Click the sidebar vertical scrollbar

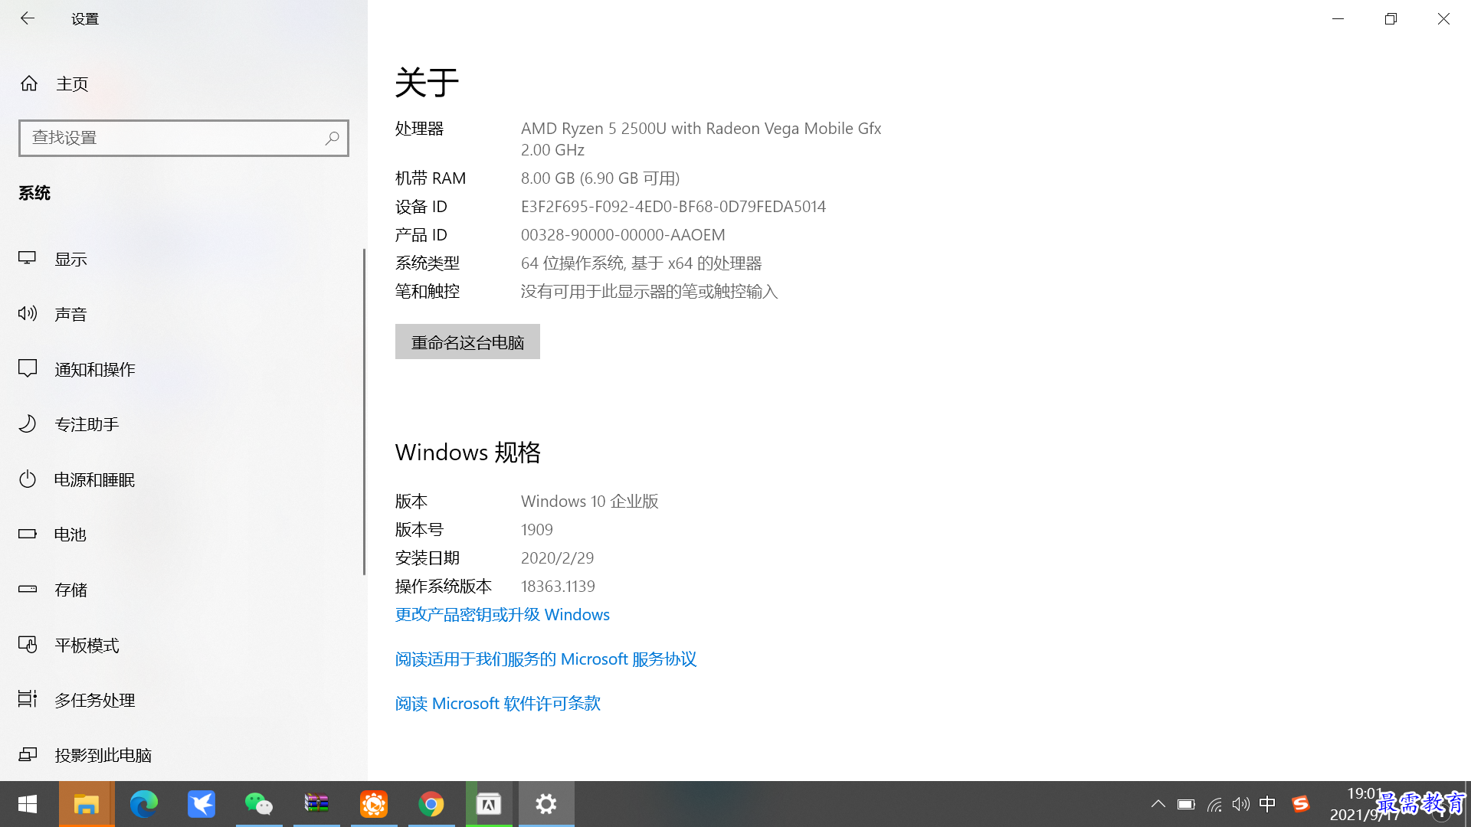tap(365, 412)
